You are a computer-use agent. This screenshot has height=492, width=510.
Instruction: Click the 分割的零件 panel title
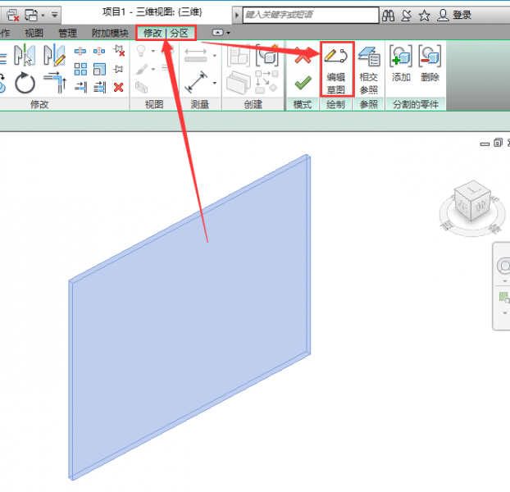coord(416,104)
